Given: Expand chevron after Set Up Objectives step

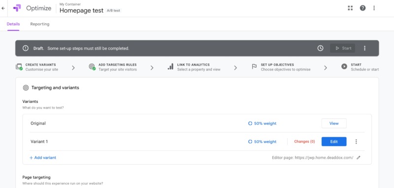Looking at the screenshot, I should (x=326, y=68).
